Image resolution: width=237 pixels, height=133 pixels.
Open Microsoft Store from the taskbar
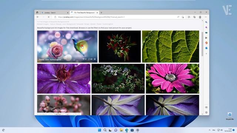pyautogui.click(x=132, y=130)
